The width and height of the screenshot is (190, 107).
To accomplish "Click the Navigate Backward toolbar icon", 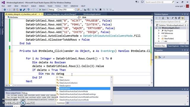I will (5, 10).
